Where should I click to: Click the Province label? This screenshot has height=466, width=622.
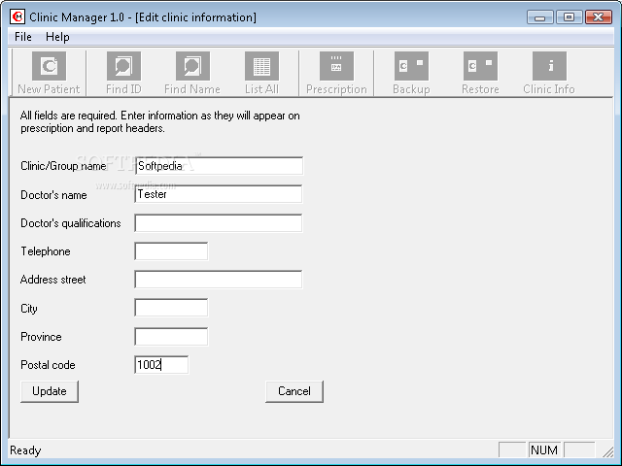point(41,337)
